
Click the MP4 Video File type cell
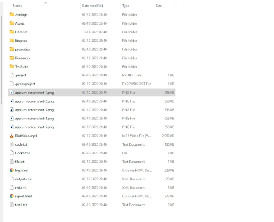136,136
